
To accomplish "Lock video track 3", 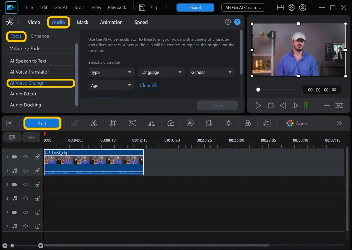I will click(38, 212).
